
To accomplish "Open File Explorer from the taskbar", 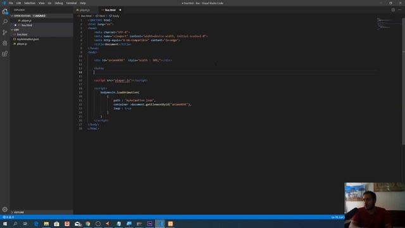I will tap(46, 224).
